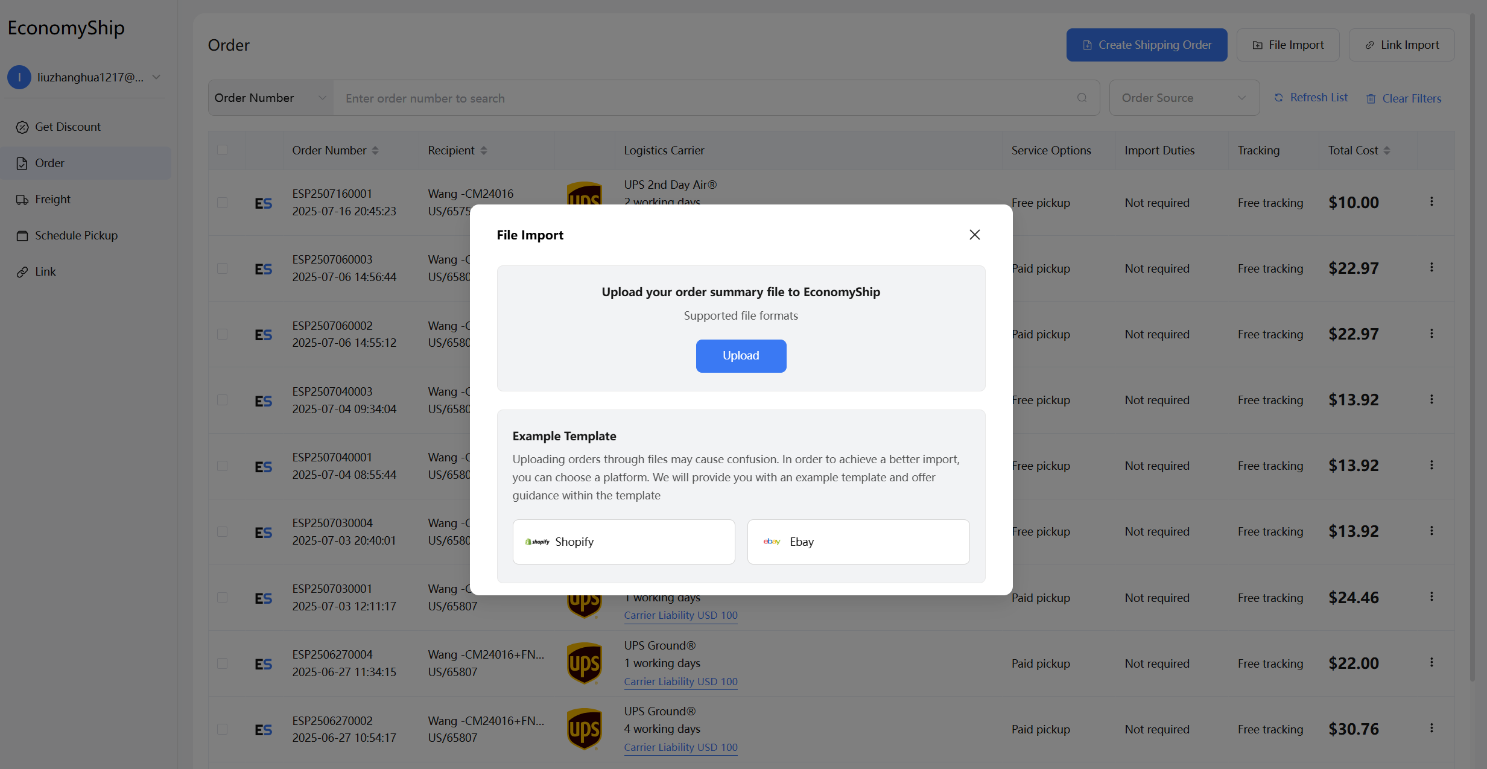
Task: Expand the Order Number search type dropdown
Action: pyautogui.click(x=270, y=98)
